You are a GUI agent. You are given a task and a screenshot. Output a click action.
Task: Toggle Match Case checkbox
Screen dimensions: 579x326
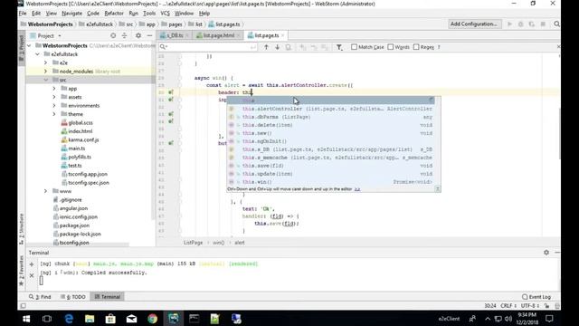tap(354, 47)
